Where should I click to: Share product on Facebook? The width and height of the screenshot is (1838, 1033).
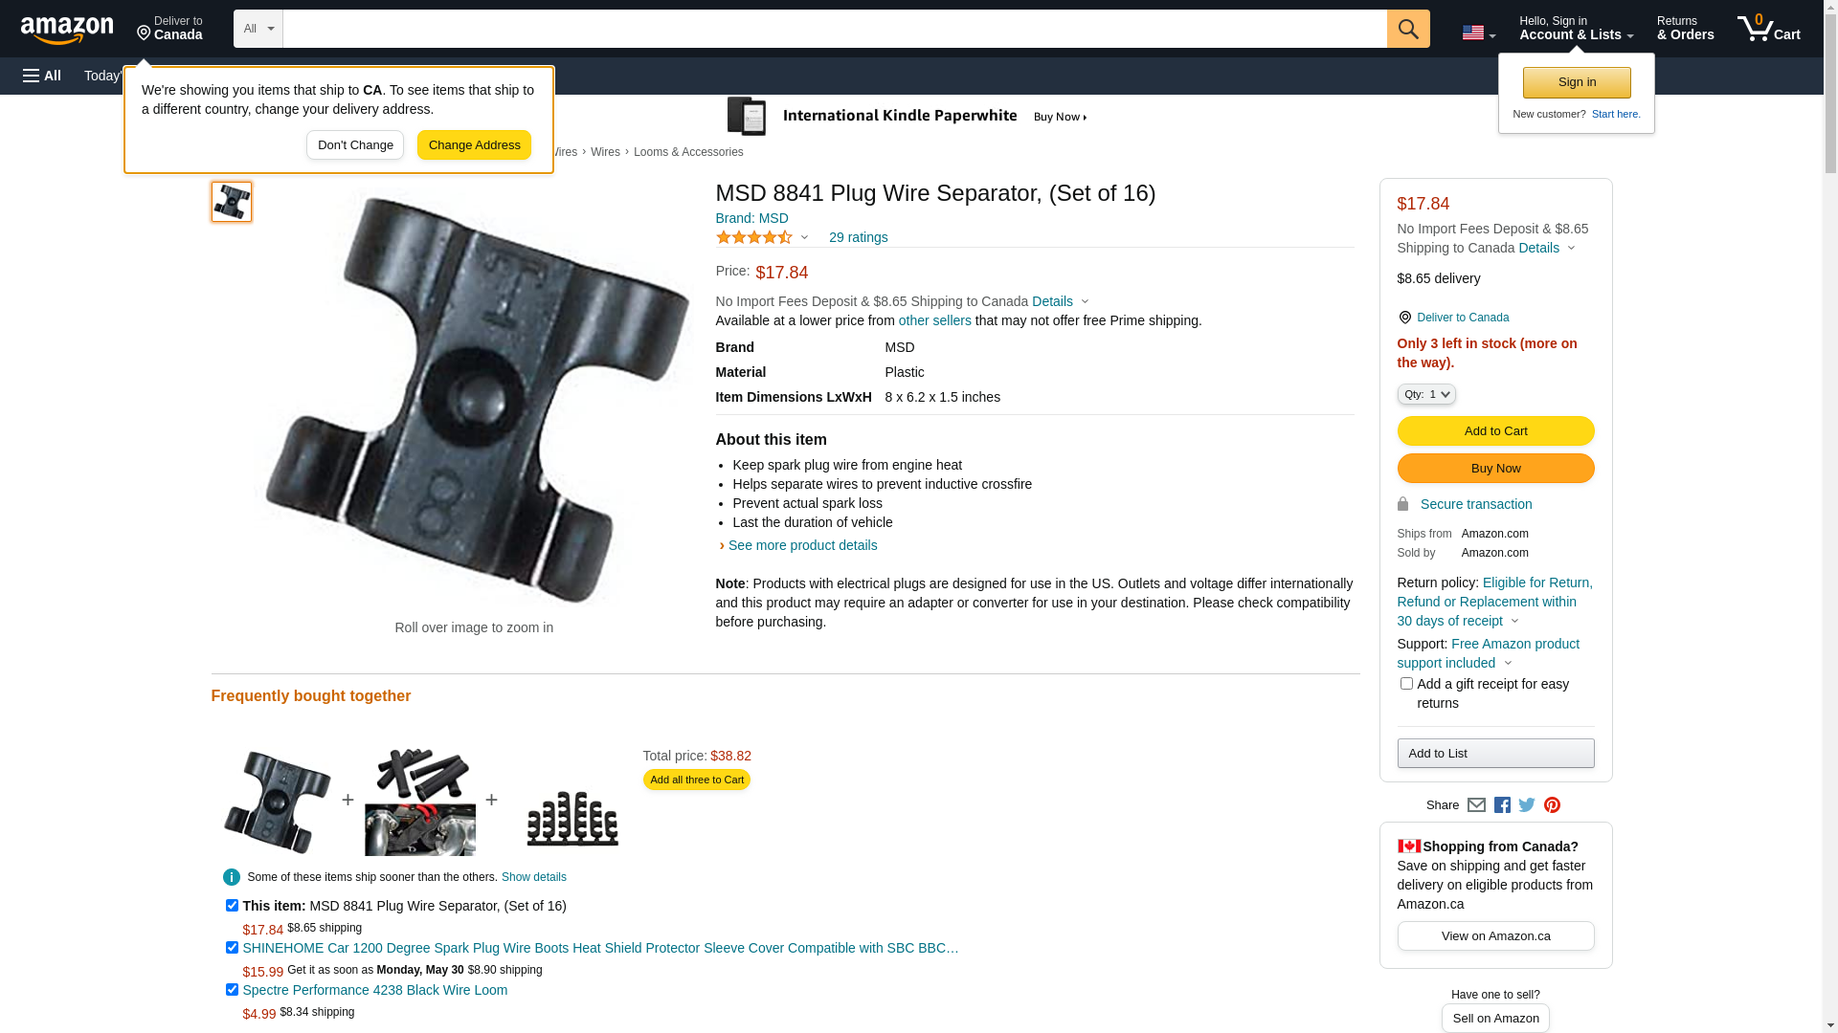click(x=1502, y=805)
